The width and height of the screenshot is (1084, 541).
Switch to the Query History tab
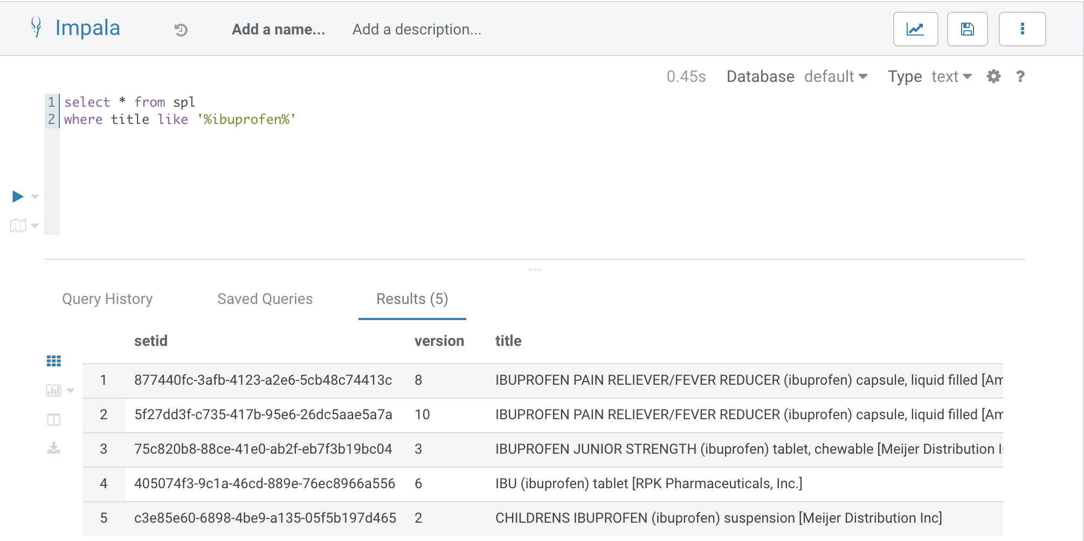tap(107, 299)
